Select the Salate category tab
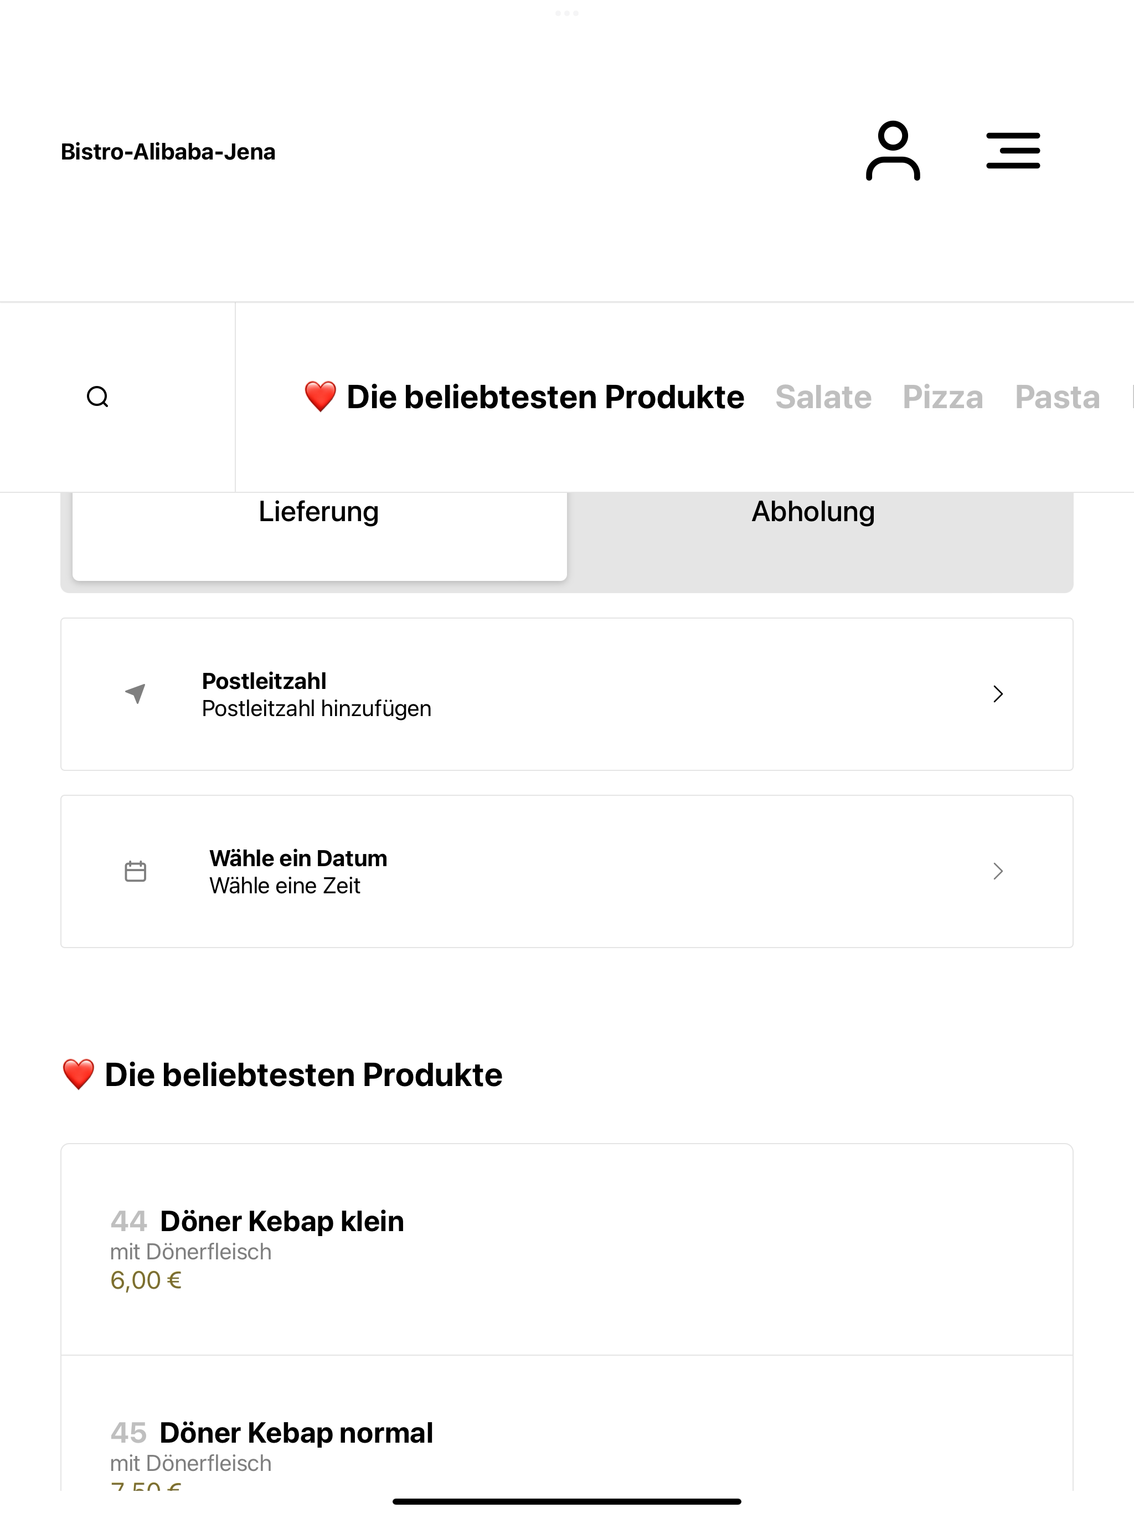Screen dimensions: 1134x1513 pyautogui.click(x=823, y=397)
